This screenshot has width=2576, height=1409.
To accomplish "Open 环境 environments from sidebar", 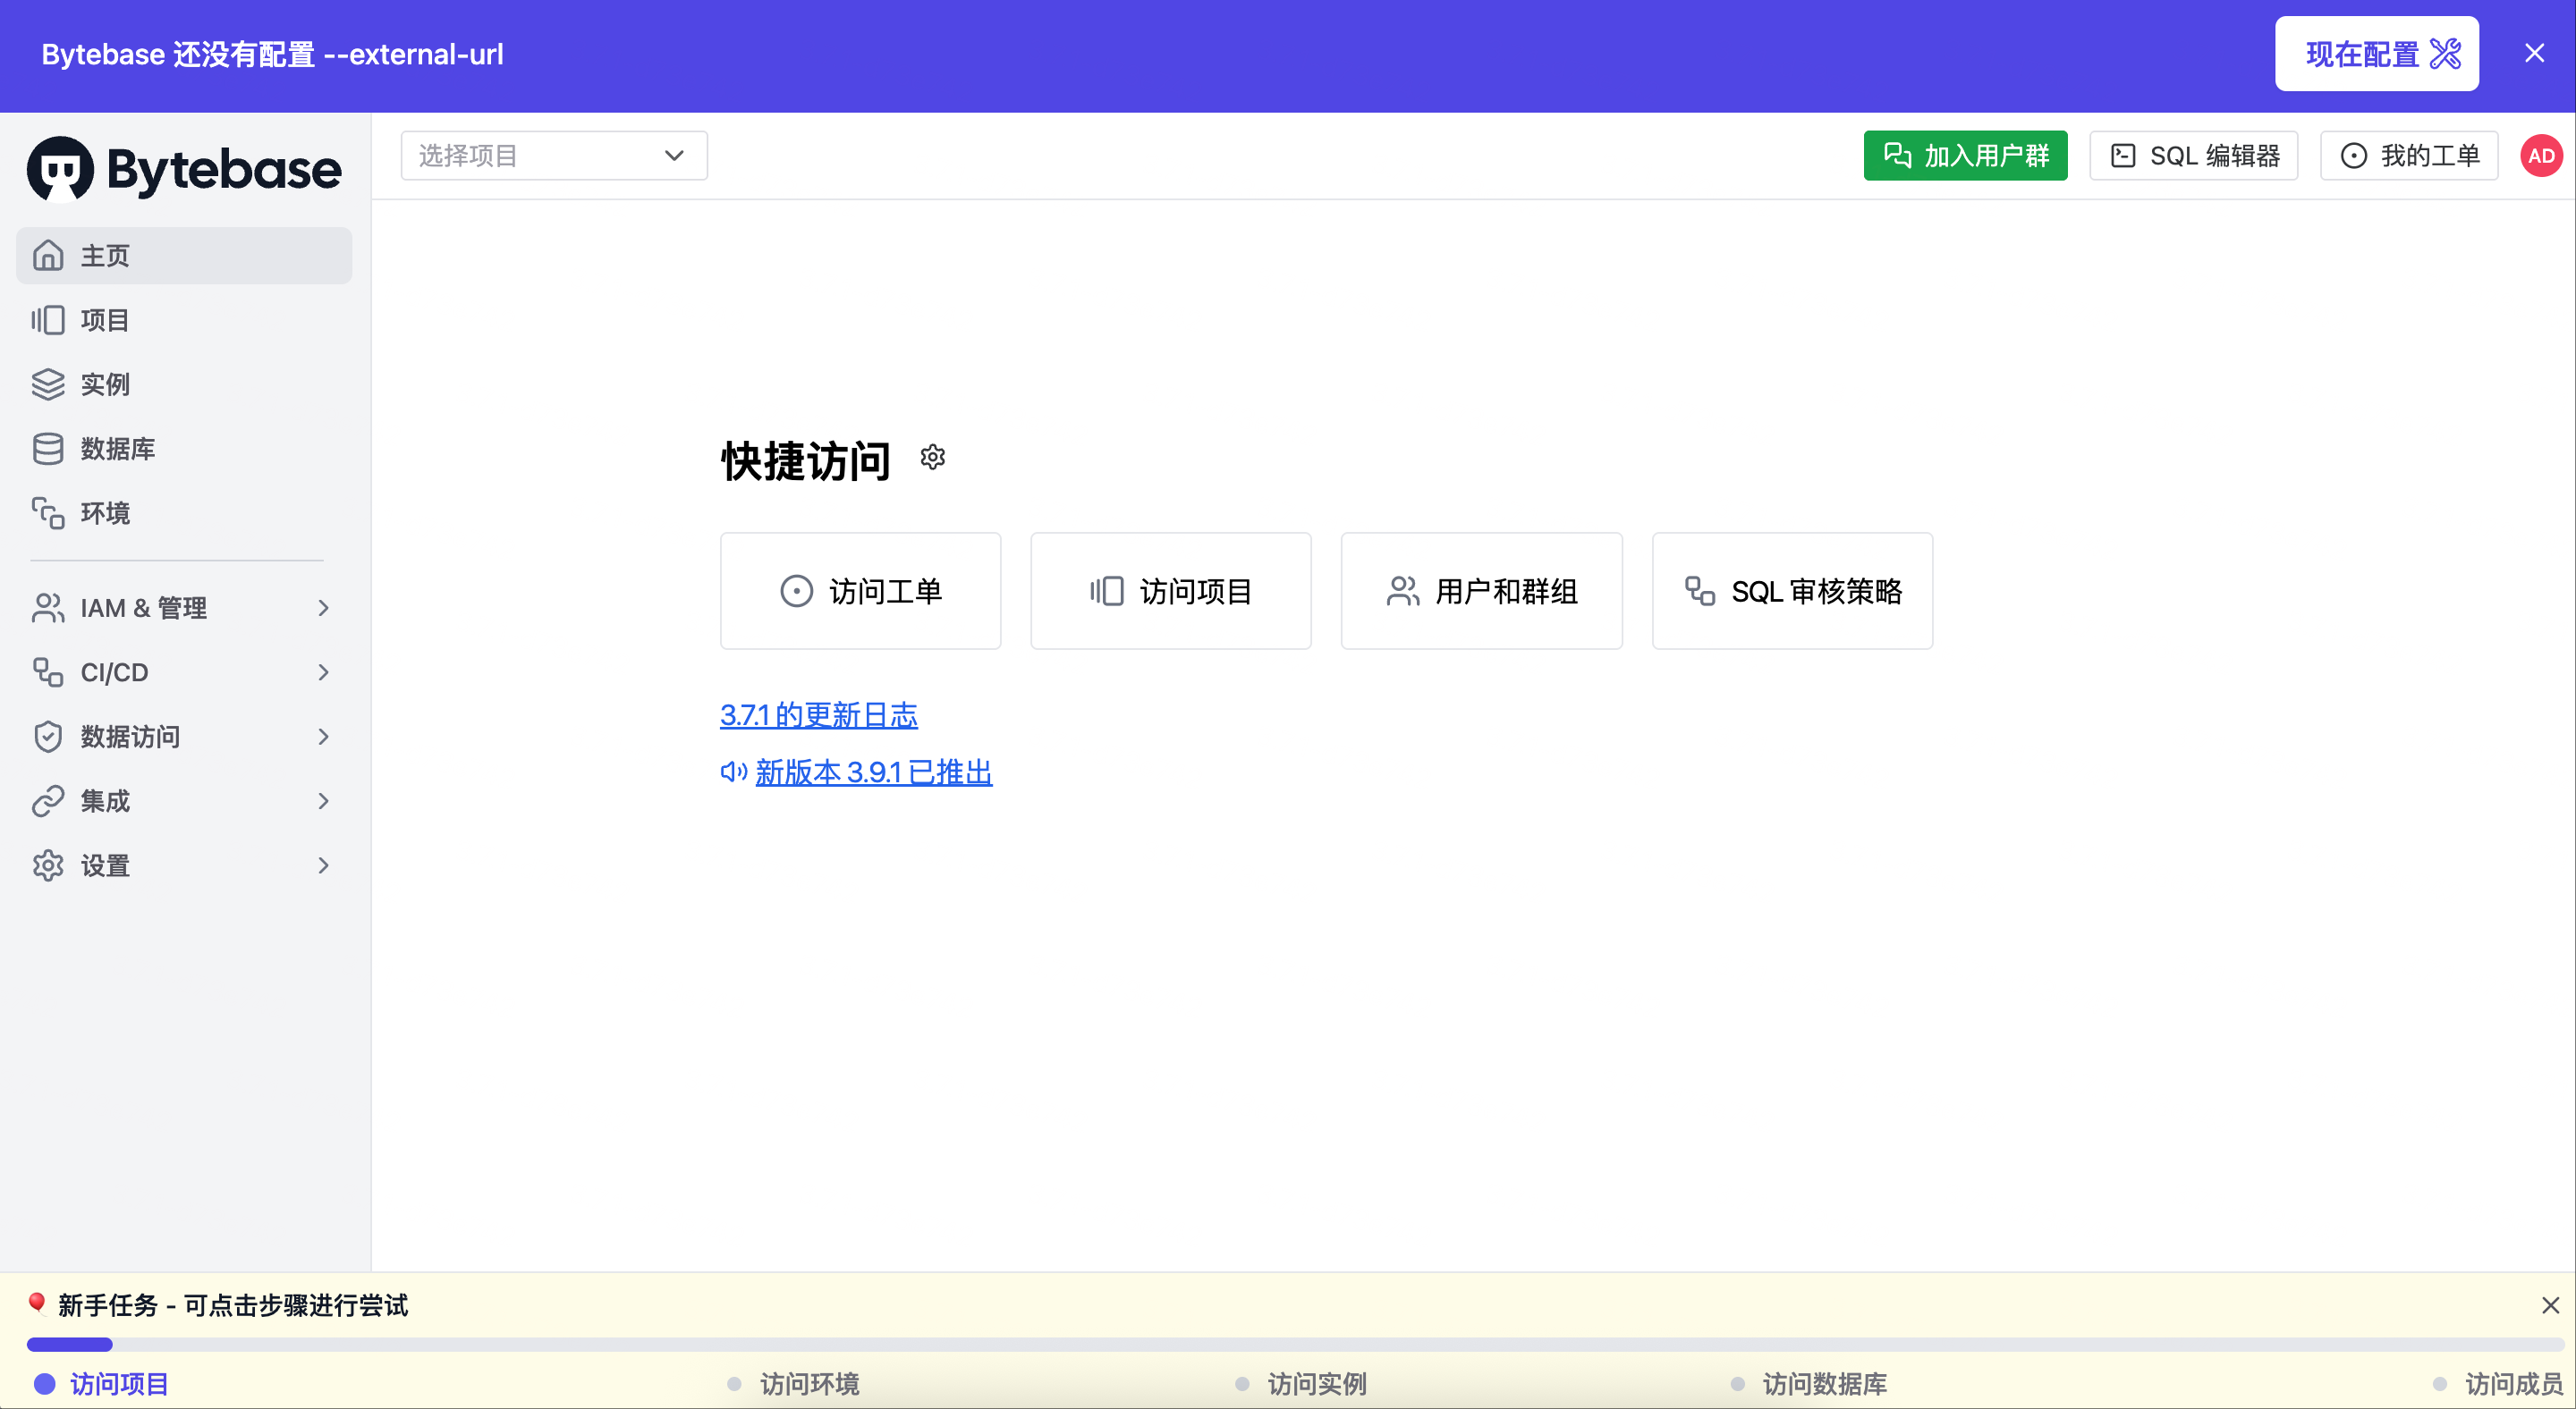I will 184,512.
